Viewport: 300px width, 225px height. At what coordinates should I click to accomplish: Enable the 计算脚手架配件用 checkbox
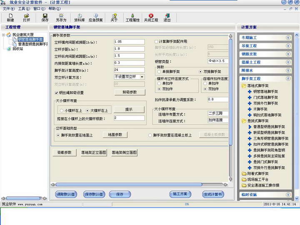157,42
